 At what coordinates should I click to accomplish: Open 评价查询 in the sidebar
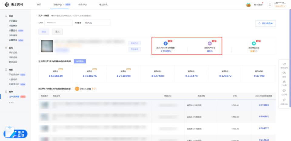(x=13, y=21)
